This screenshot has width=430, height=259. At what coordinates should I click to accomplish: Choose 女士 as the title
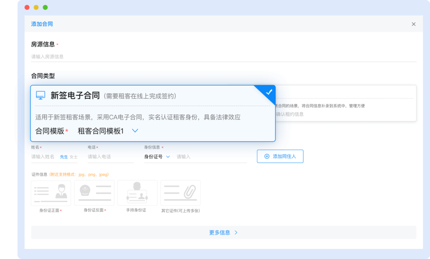pos(74,157)
